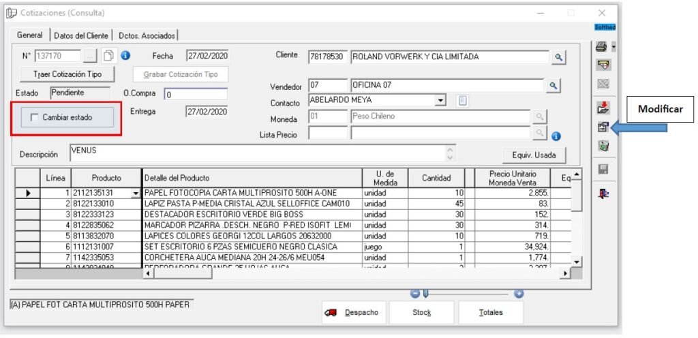Click the grid vertical scrollbar up arrow
Viewport: 698px width, 338px height.
tap(577, 174)
